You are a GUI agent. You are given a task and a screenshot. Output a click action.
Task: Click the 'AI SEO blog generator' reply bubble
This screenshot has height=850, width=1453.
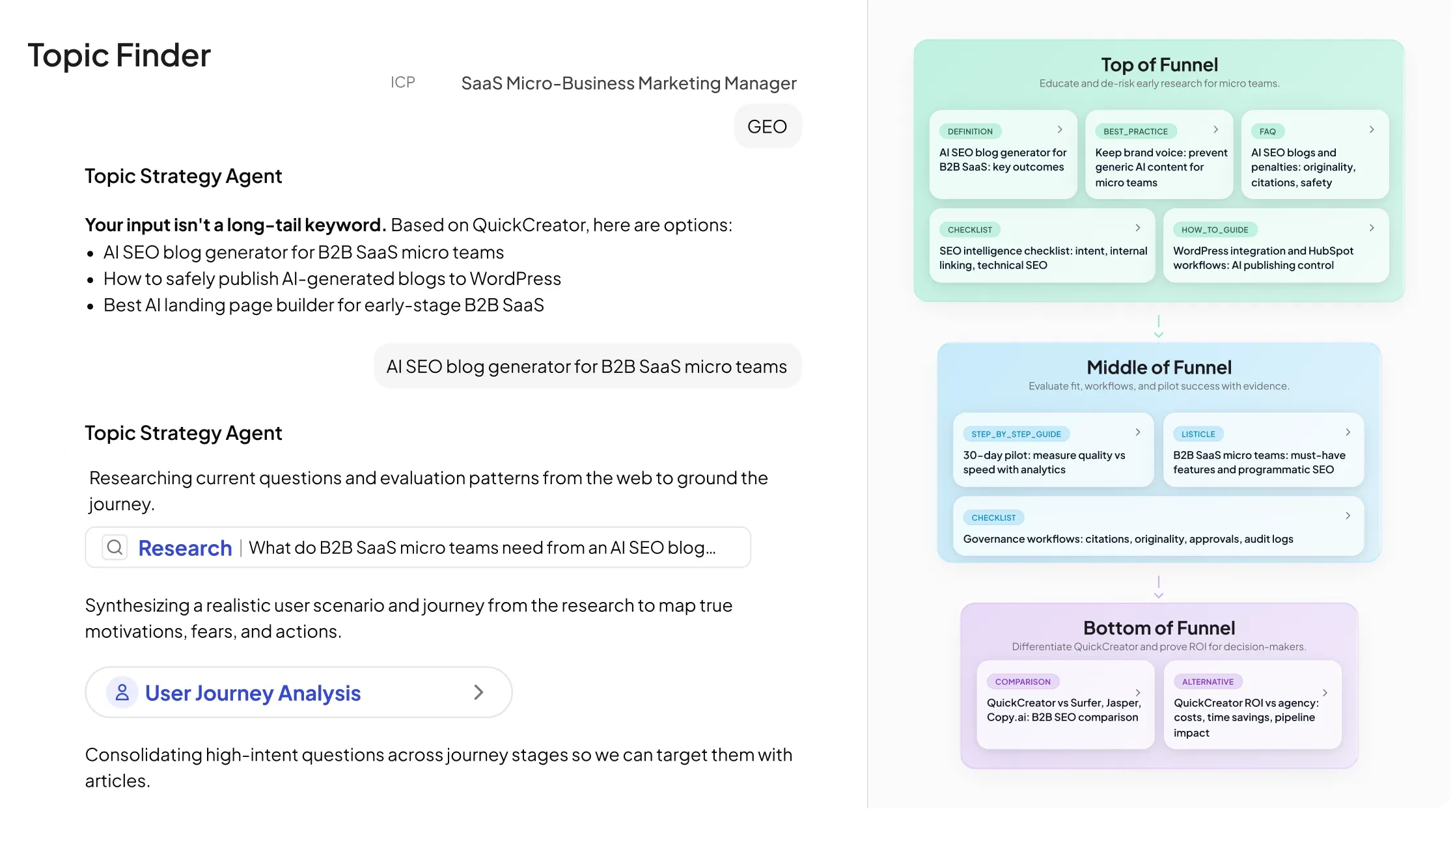coord(587,366)
